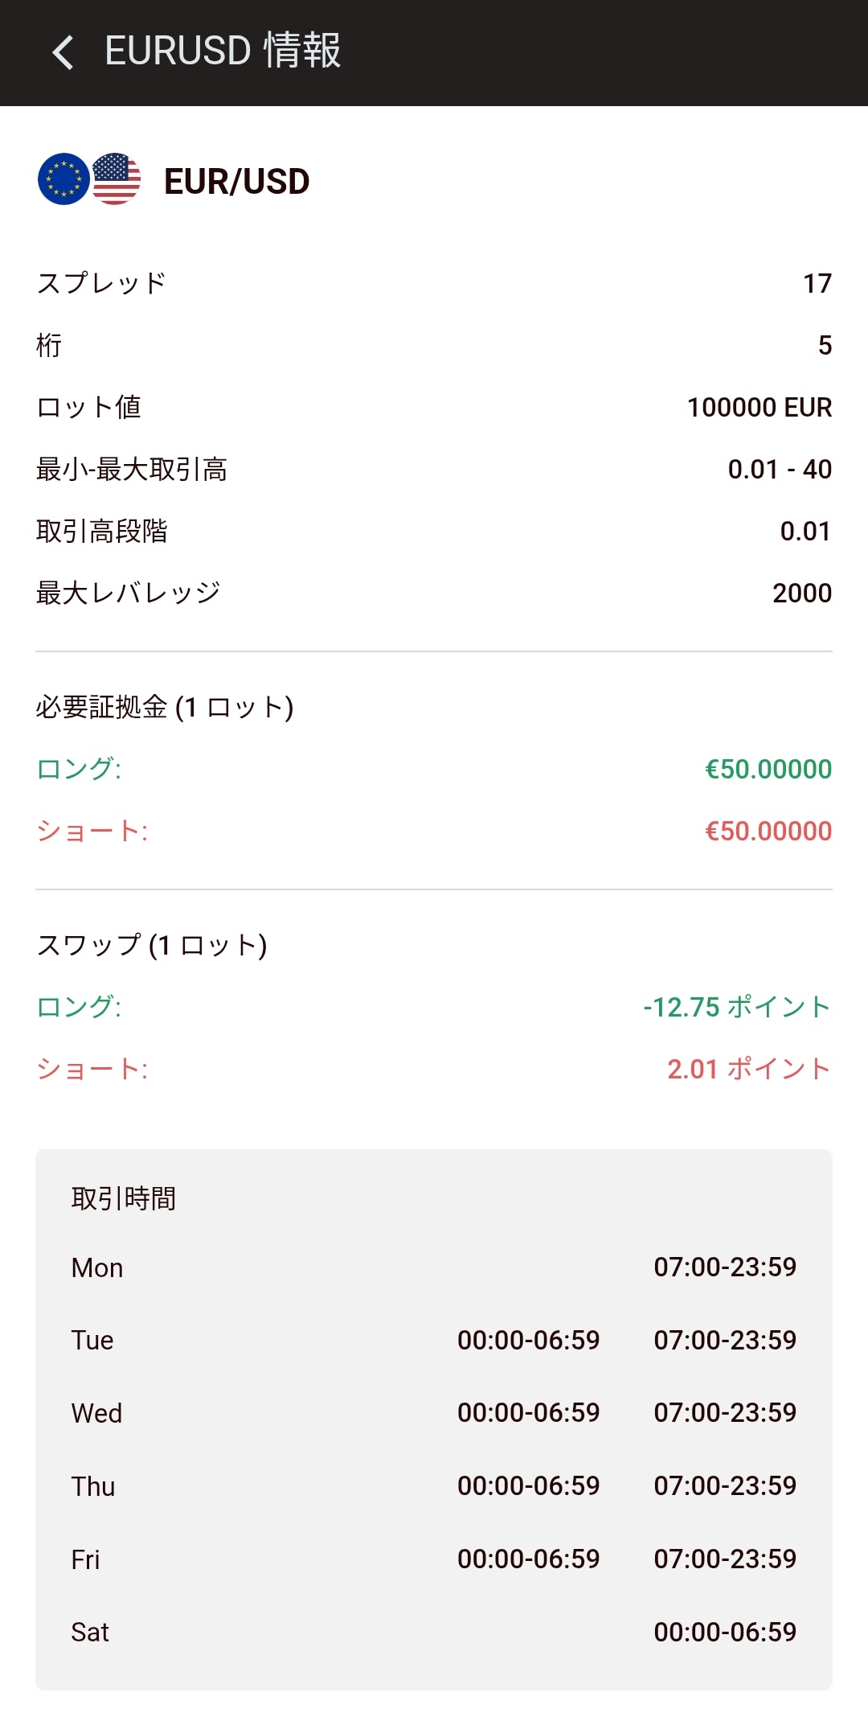Viewport: 868px width, 1713px height.
Task: Tap the EU flag icon
Action: click(63, 179)
